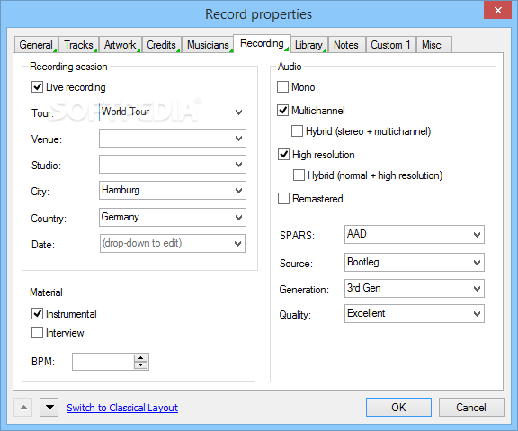This screenshot has height=431, width=518.
Task: Open the Date drop-down editor
Action: tap(237, 244)
